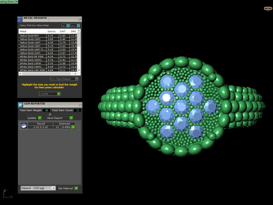This screenshot has height=205, width=273.
Task: Click the Metal Weights panel icon
Action: pos(20,19)
